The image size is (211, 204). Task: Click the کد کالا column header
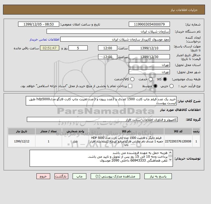[178, 131]
